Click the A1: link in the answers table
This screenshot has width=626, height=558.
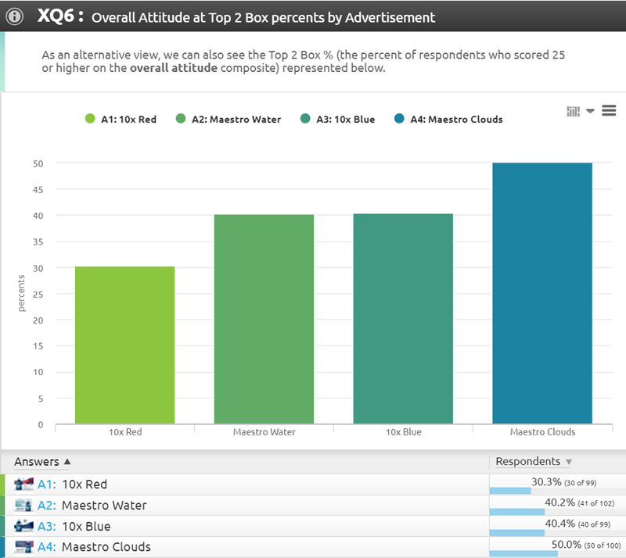47,485
